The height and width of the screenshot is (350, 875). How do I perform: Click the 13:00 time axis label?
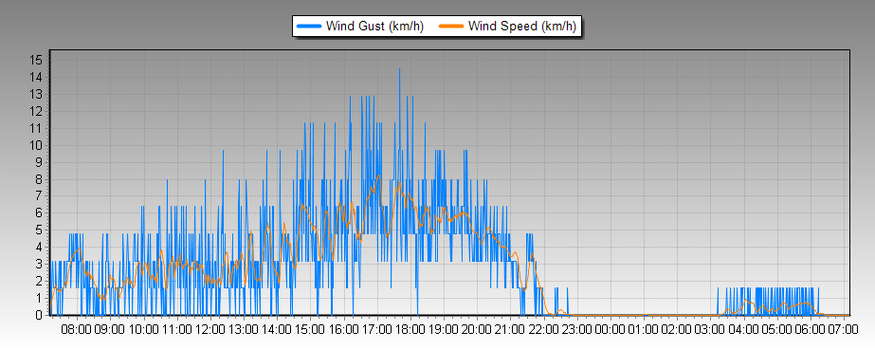[x=244, y=329]
